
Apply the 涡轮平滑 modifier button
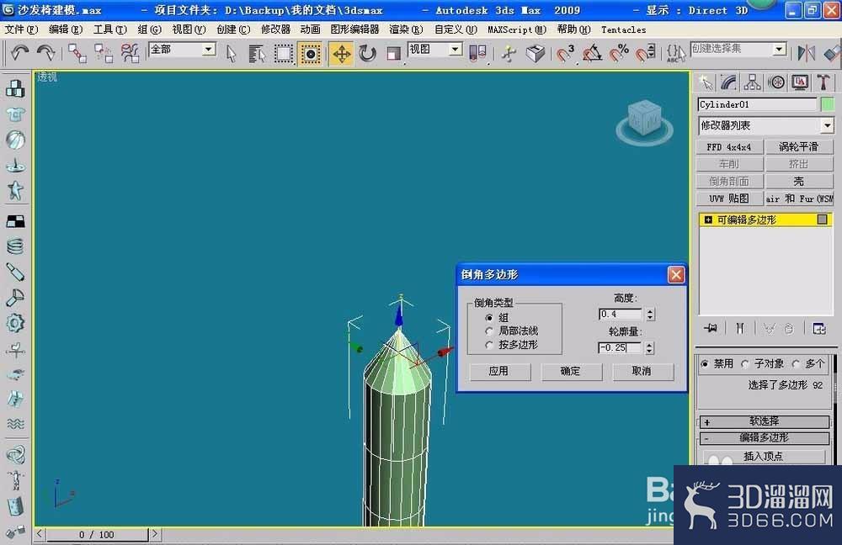799,147
